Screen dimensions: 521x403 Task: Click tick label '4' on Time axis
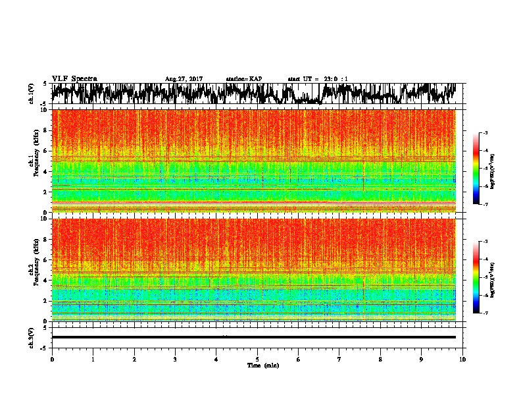click(x=216, y=360)
